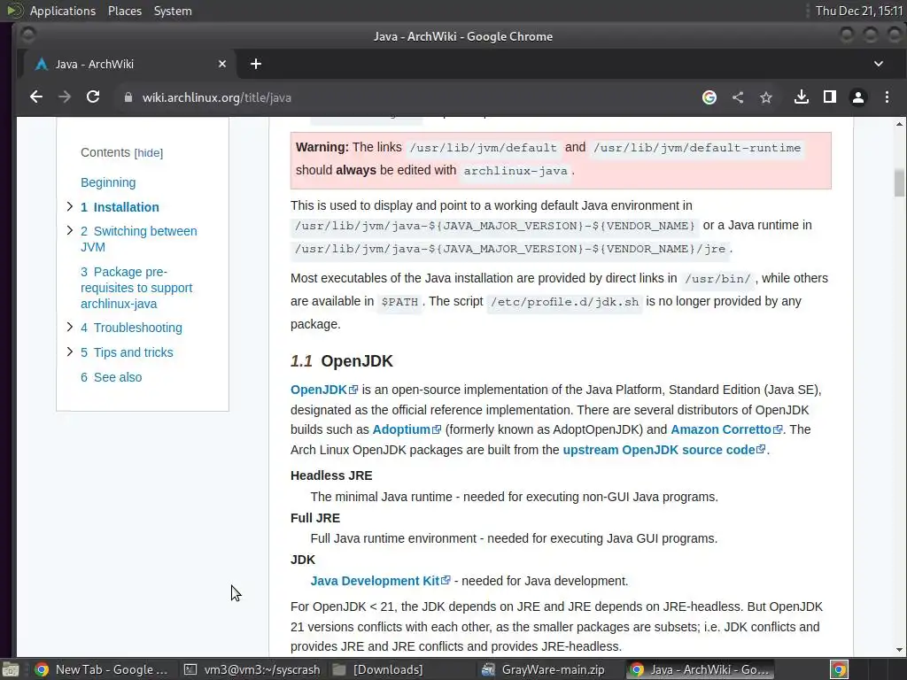Close the Java - ArchWiki tab
The width and height of the screenshot is (907, 680).
point(222,64)
